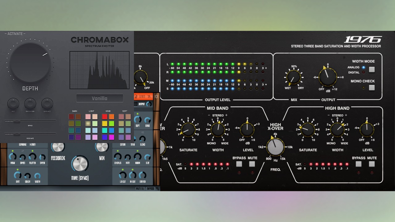395x222 pixels.
Task: Click the SPACE slider handle in Chromabox
Action: (17, 121)
